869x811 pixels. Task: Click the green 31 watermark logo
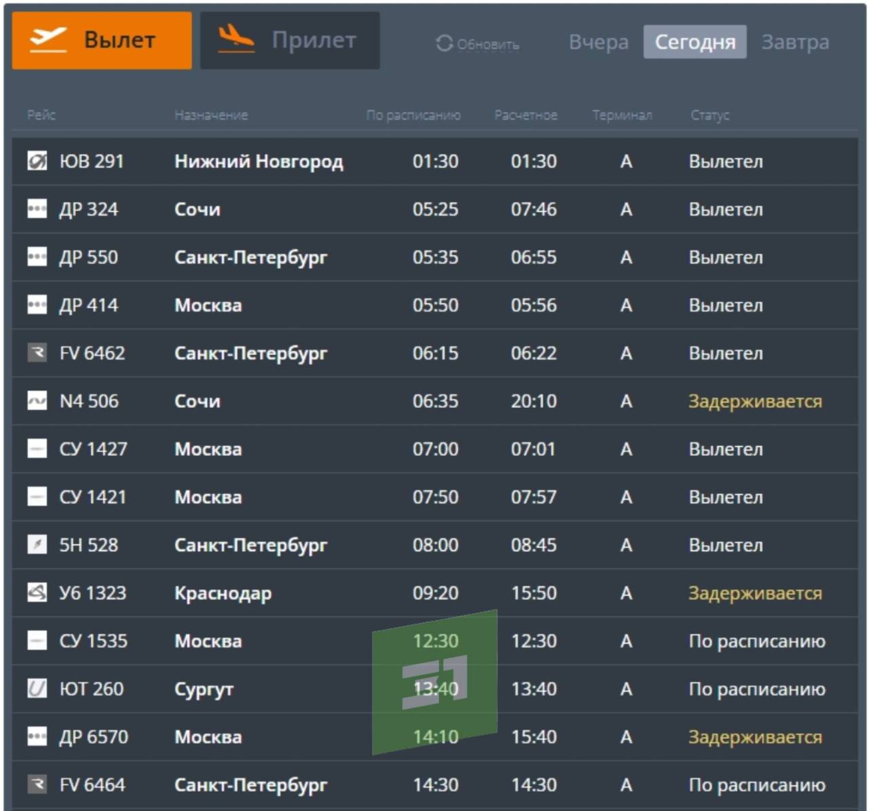(x=434, y=682)
